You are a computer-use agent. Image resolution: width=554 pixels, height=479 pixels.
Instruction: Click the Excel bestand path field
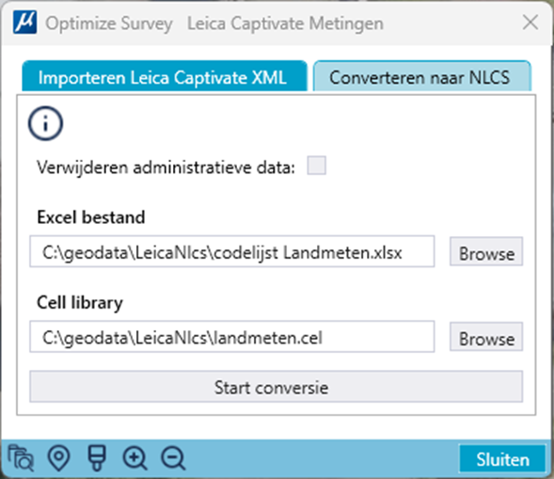point(232,251)
